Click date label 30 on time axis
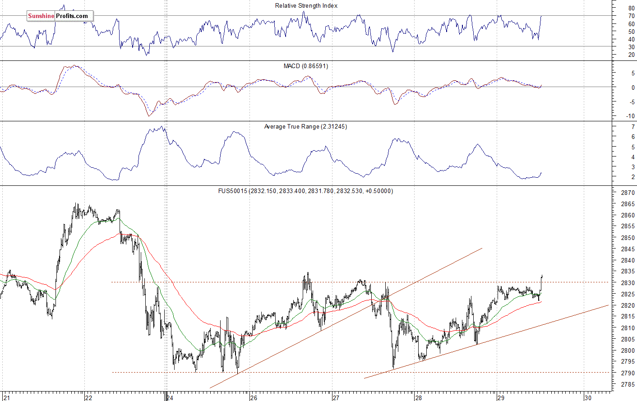The height and width of the screenshot is (401, 637). pyautogui.click(x=587, y=398)
